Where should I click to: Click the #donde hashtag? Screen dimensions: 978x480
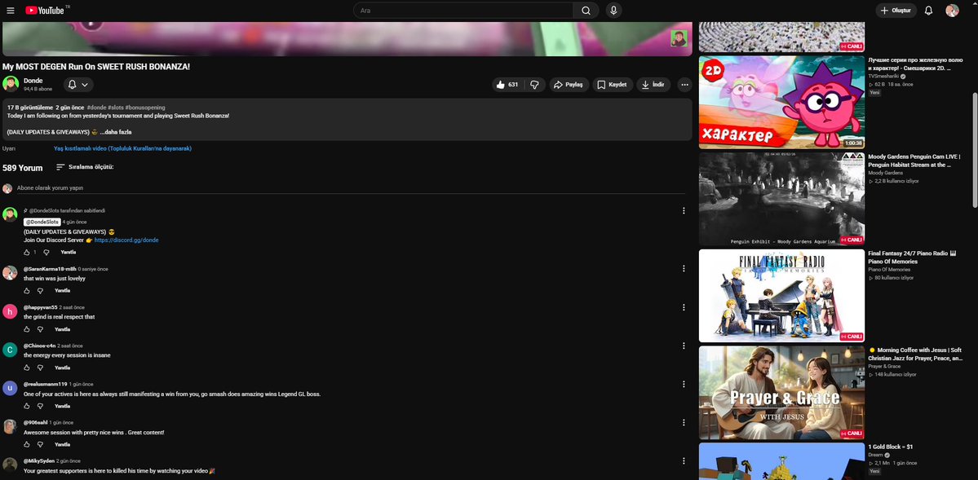(x=96, y=108)
